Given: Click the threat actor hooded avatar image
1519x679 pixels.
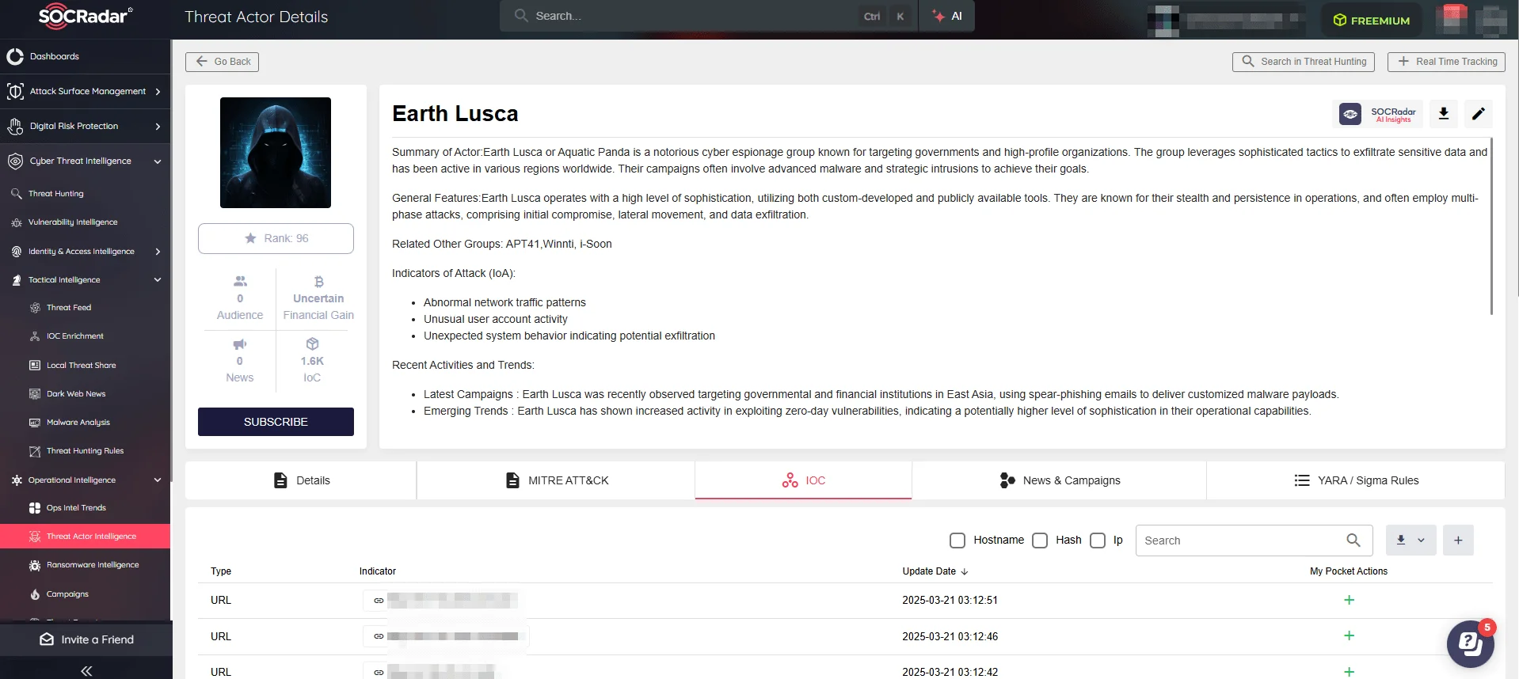Looking at the screenshot, I should tap(276, 153).
